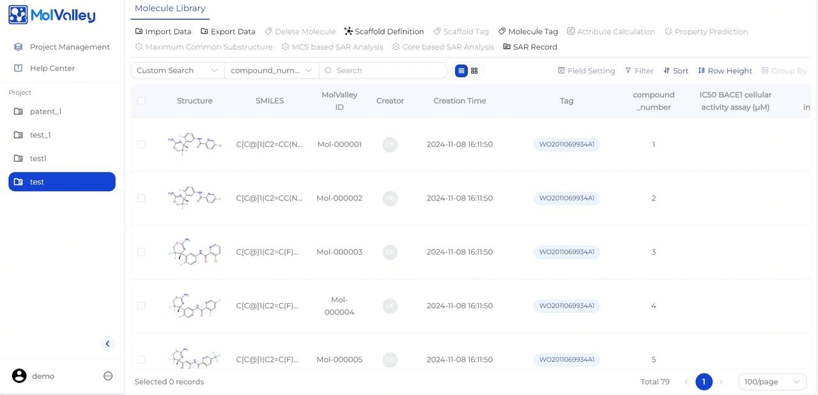This screenshot has width=818, height=395.
Task: Select the checkbox for Mol-000001
Action: pyautogui.click(x=141, y=144)
